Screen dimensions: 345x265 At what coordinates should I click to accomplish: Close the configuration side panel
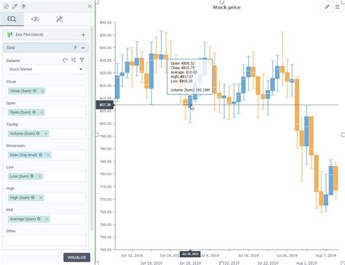(90, 6)
